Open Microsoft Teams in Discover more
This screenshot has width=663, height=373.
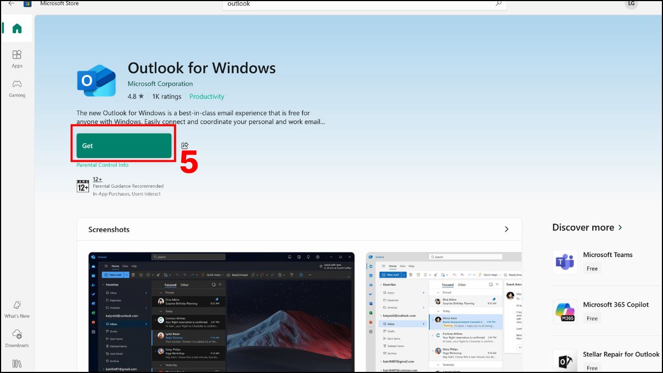pos(607,261)
